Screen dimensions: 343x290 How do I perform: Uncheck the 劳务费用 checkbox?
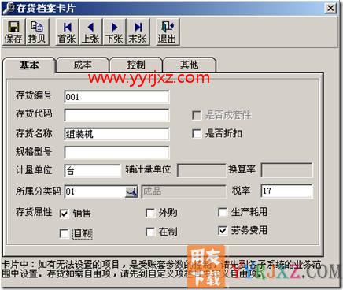[x=223, y=231]
